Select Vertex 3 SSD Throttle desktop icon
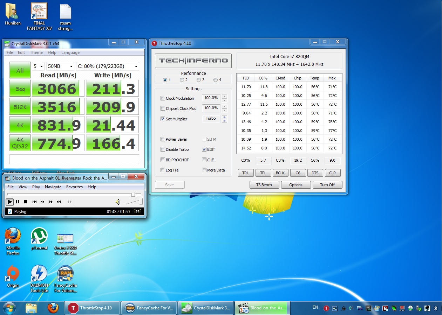442x315 pixels. (x=65, y=244)
